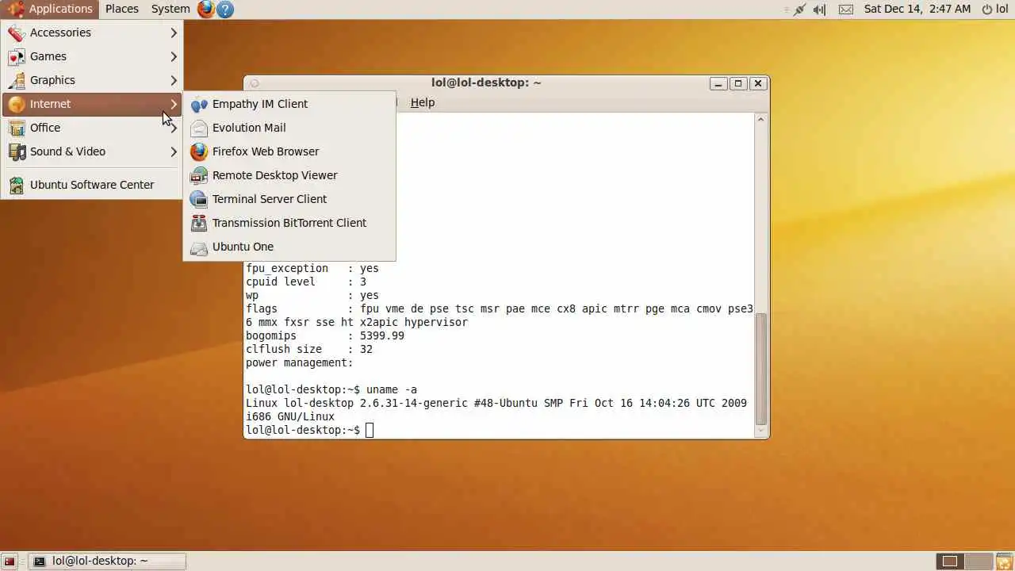Click the Remote Desktop Viewer icon

click(x=199, y=175)
